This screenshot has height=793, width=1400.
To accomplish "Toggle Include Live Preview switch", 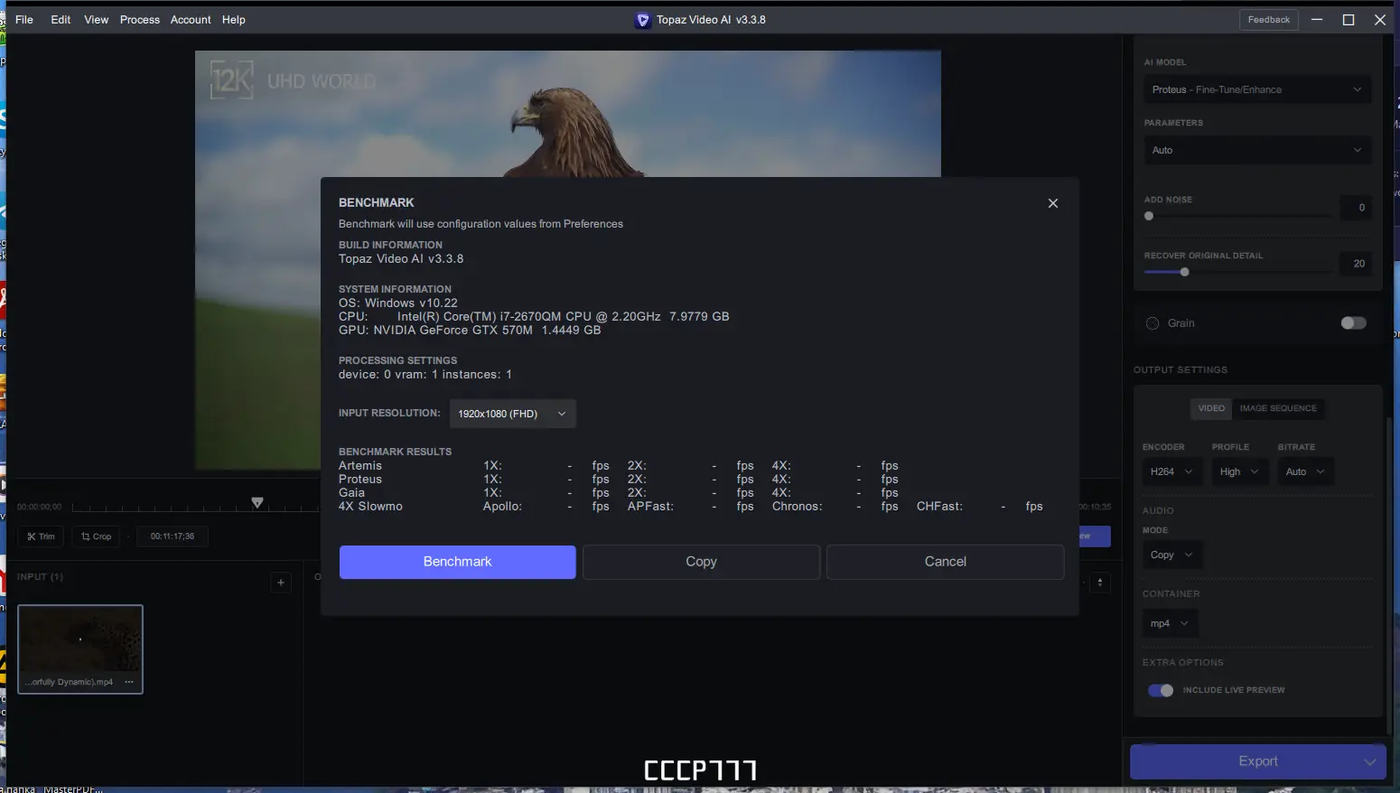I will pos(1161,690).
